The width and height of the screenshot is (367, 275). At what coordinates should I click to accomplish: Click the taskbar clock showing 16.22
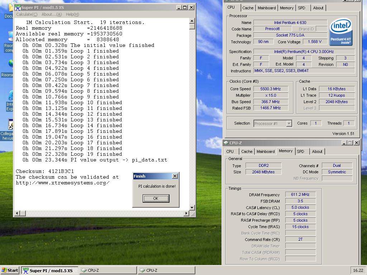(358, 270)
